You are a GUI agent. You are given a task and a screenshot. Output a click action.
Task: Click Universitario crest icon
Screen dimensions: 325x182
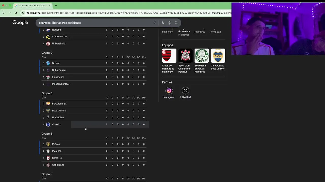pyautogui.click(x=48, y=43)
